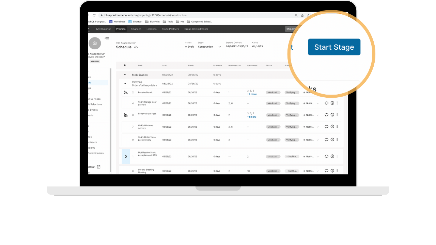Collapse the Mobilization phase row
The image size is (436, 245).
click(x=125, y=75)
